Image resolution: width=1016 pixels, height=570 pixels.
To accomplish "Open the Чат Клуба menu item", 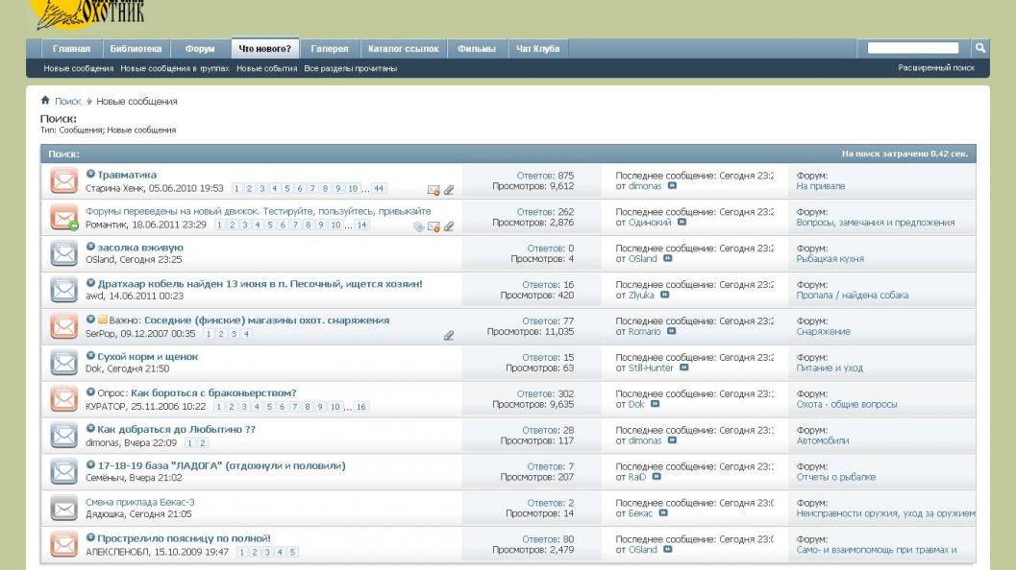I will click(x=538, y=49).
